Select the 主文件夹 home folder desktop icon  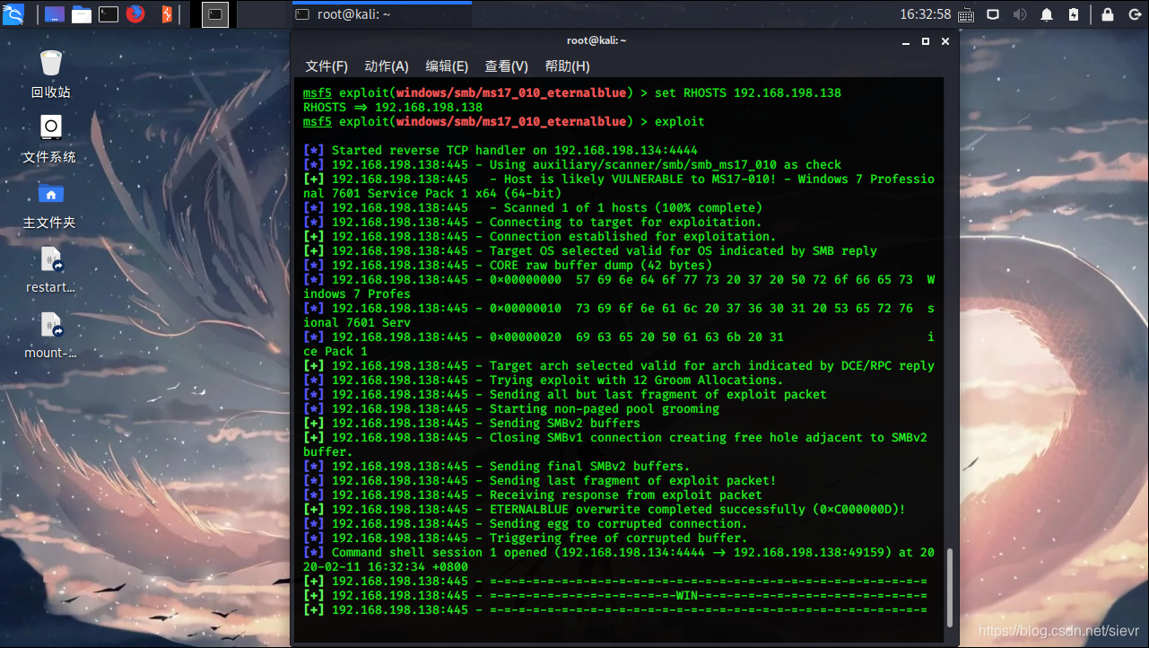(x=50, y=205)
